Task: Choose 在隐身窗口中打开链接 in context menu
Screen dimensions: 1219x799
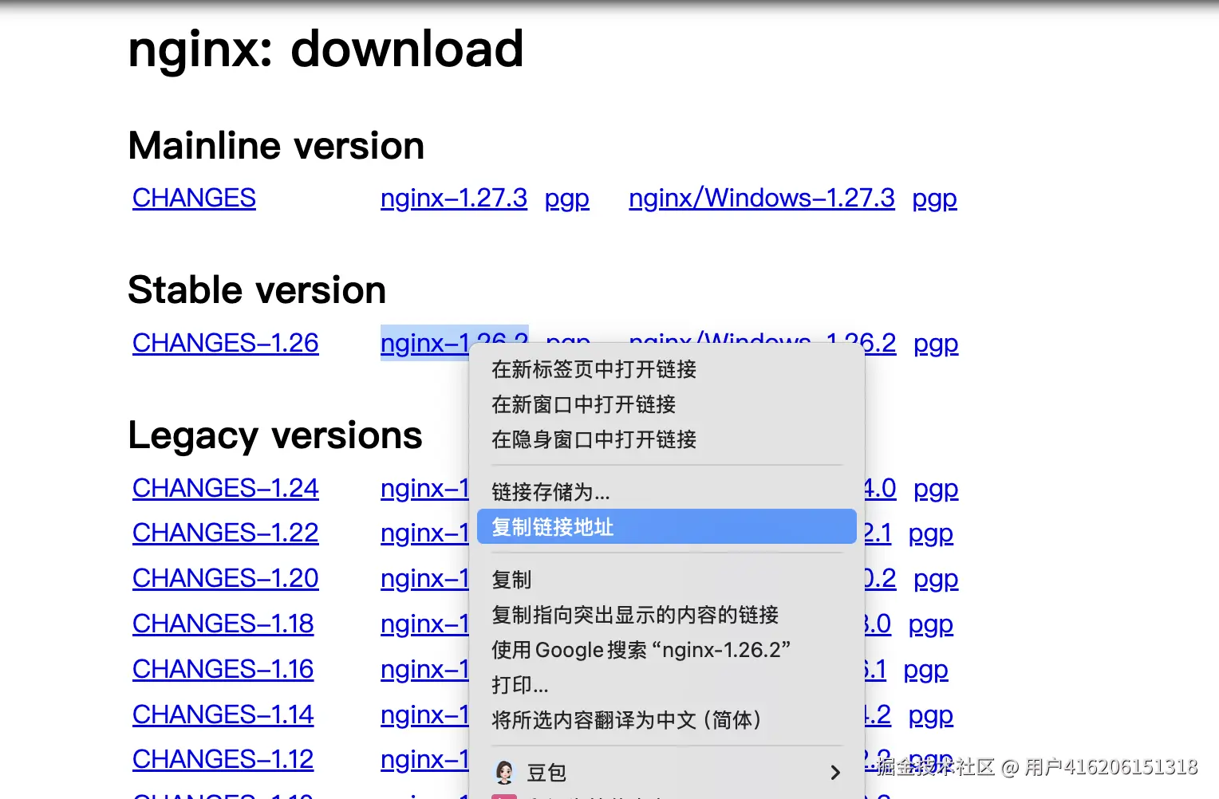Action: pos(667,439)
